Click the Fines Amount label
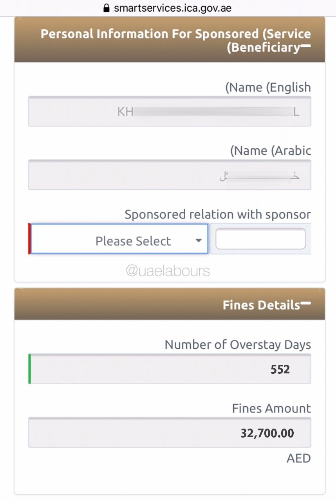Screen dimensions: 336x501 coord(271,408)
